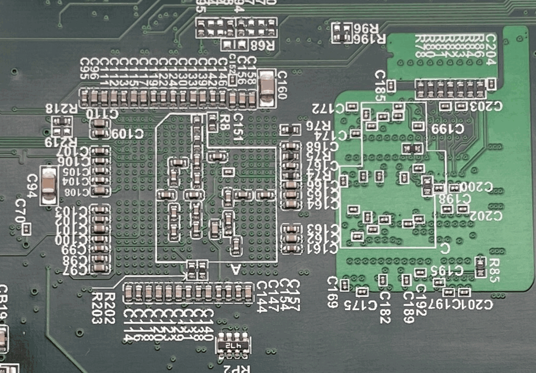Click the R68 silkscreen label

[262, 45]
